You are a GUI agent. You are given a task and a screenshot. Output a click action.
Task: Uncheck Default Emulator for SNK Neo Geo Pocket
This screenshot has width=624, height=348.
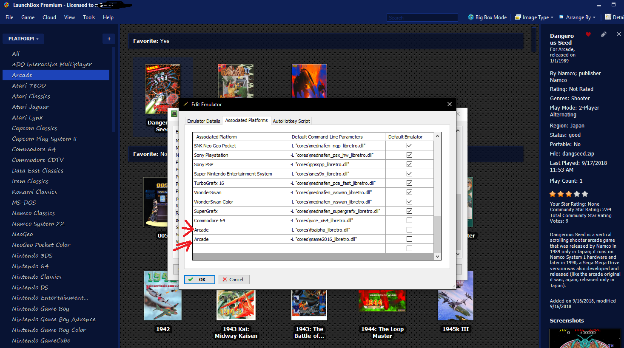[409, 145]
